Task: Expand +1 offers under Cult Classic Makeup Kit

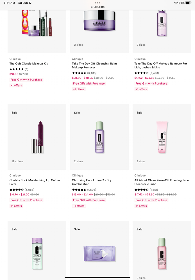Action: click(16, 85)
